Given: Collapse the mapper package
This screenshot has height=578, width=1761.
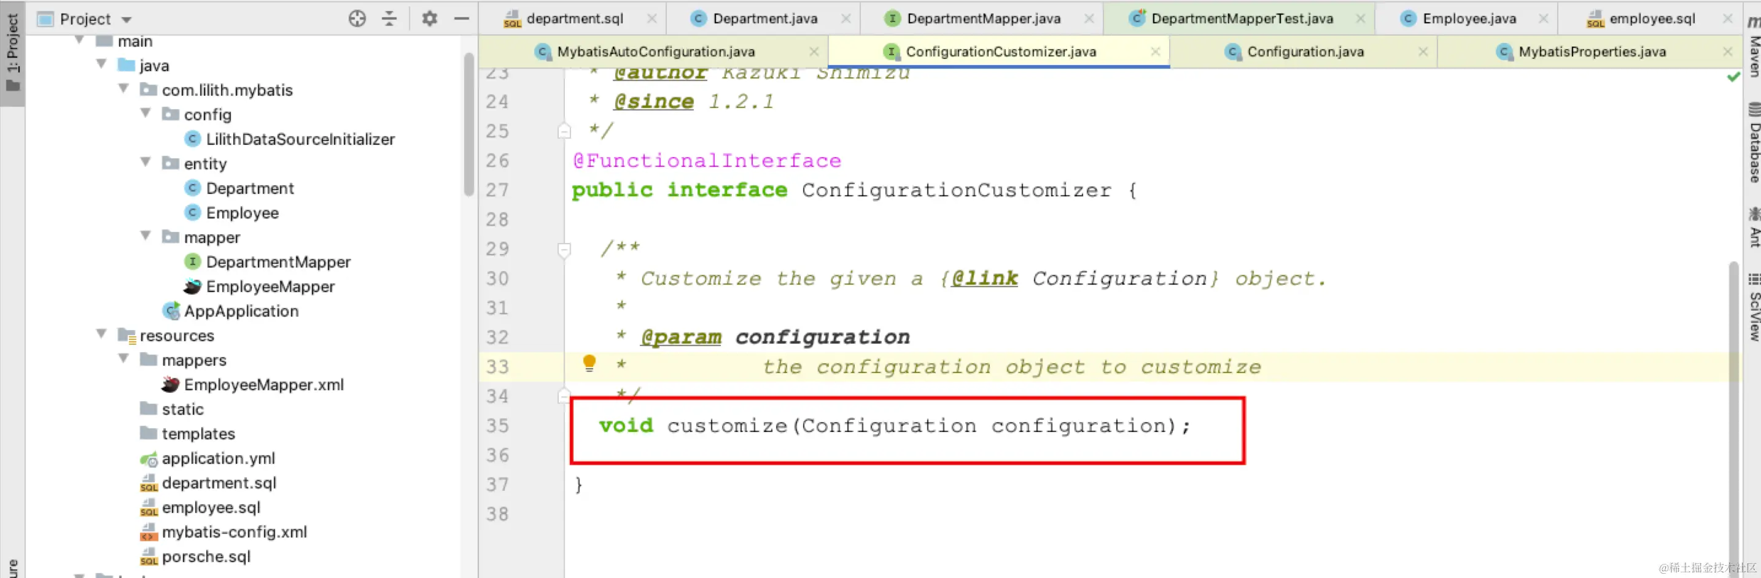Looking at the screenshot, I should (145, 236).
